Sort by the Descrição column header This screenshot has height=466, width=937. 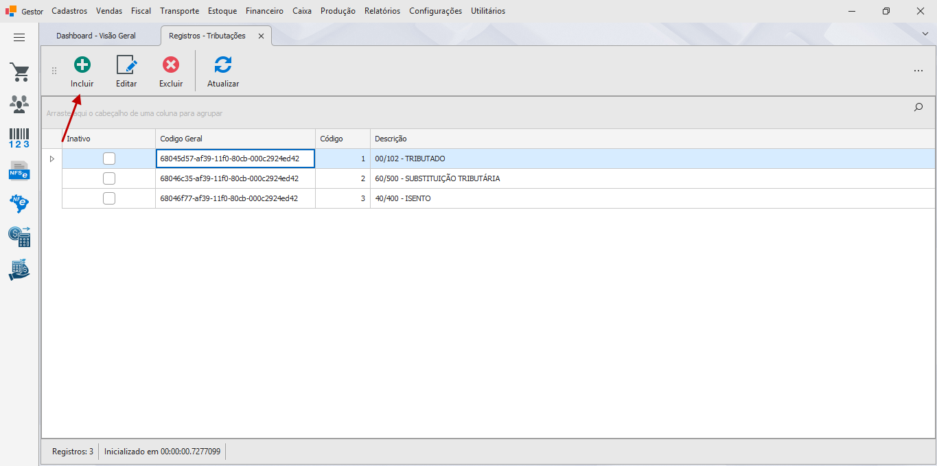(x=652, y=139)
